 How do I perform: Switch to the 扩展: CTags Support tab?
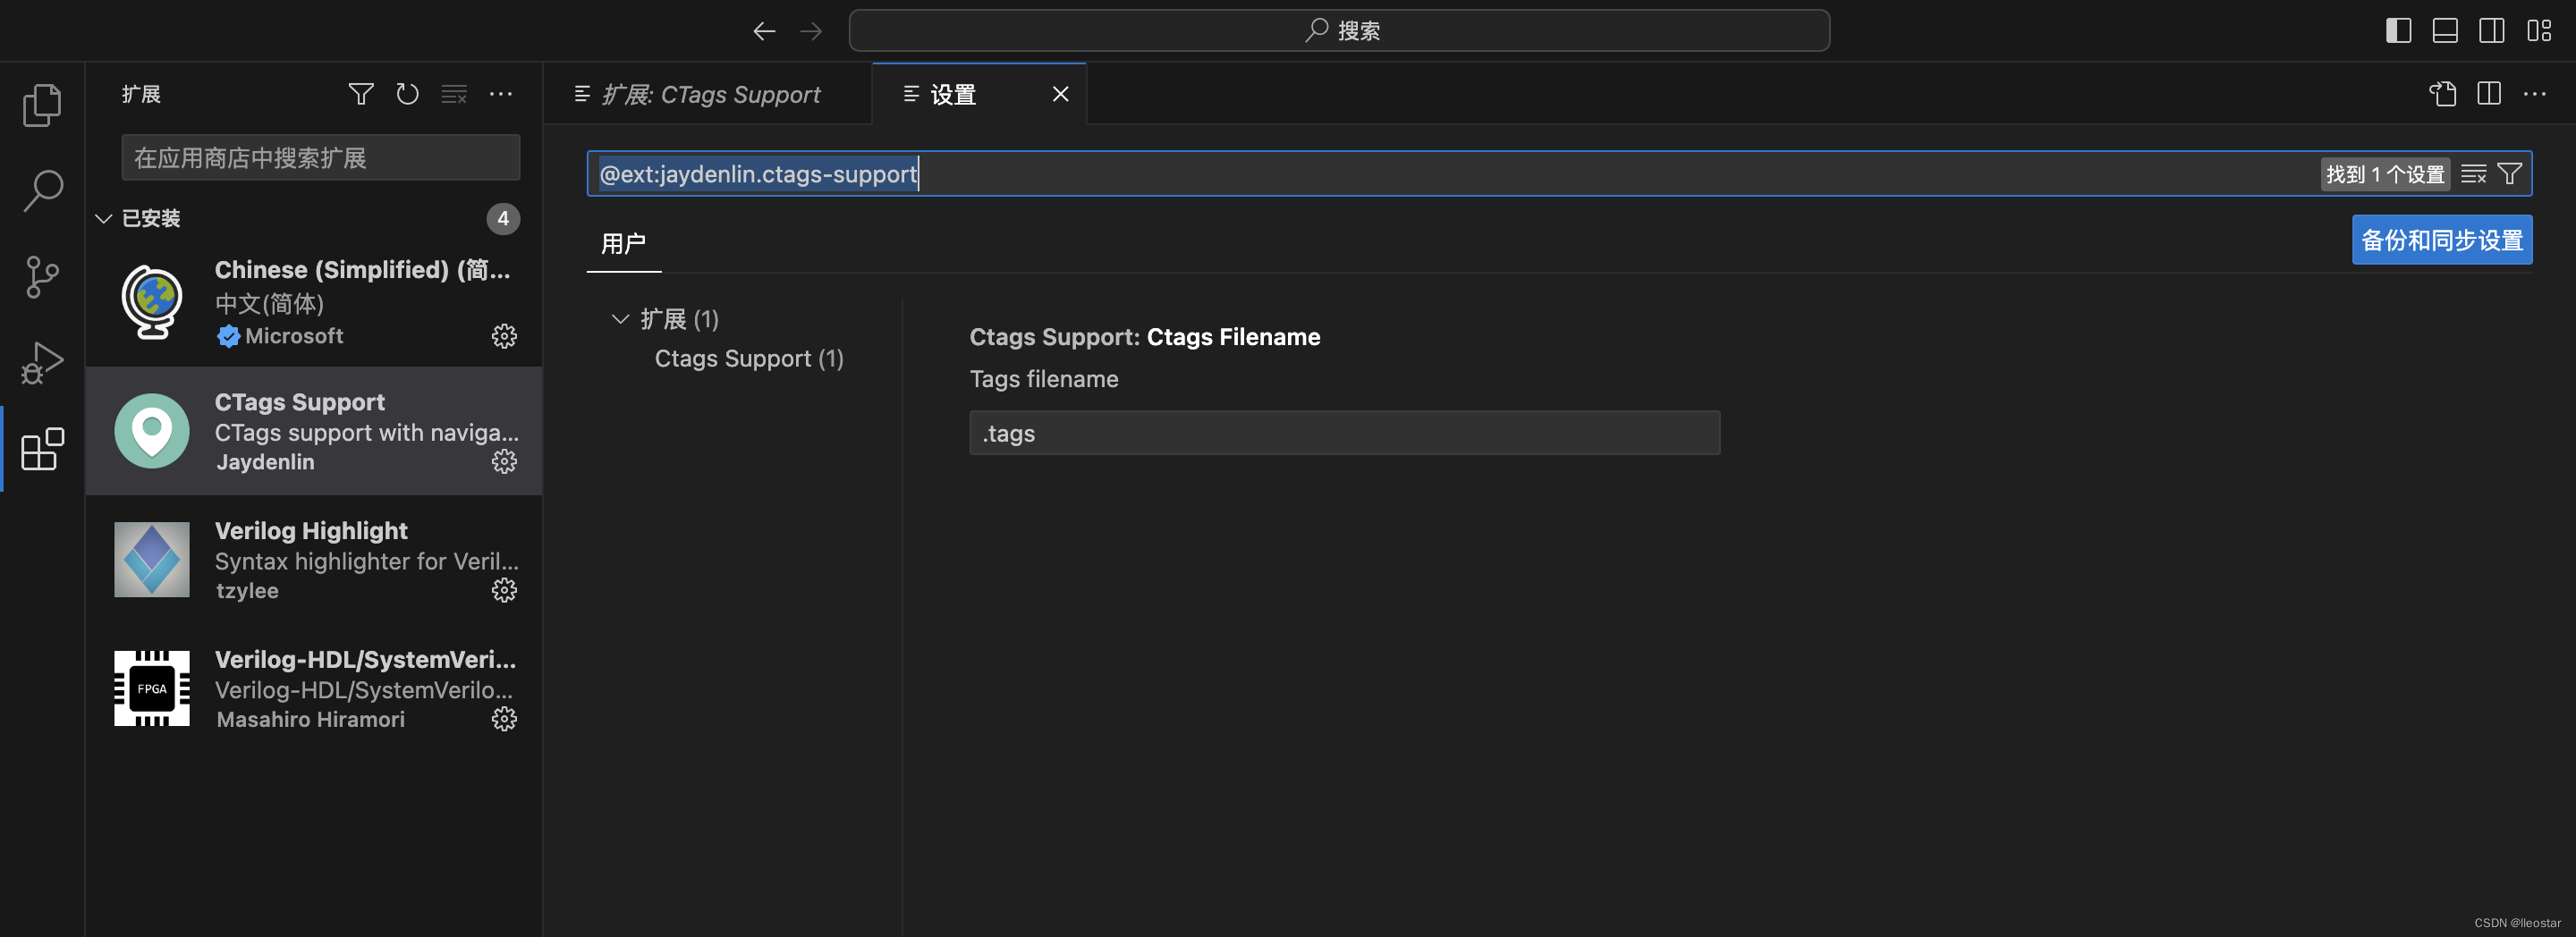pos(710,94)
